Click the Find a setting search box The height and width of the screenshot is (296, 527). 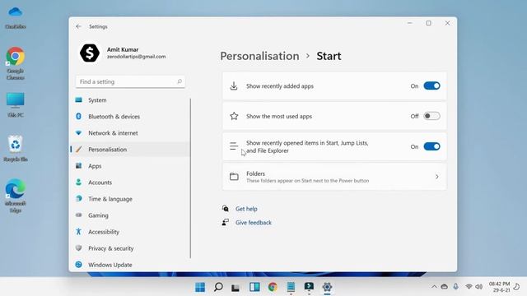[x=130, y=81]
